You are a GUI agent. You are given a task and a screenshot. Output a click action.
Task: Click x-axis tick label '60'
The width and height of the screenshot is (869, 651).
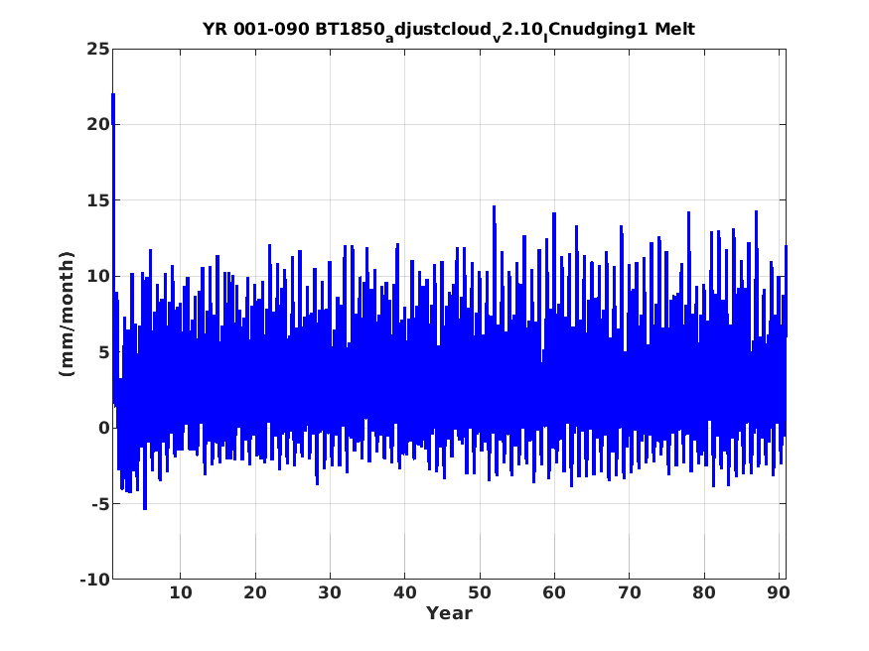click(554, 592)
